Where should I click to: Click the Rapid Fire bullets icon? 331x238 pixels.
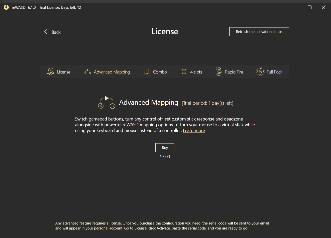tap(219, 71)
